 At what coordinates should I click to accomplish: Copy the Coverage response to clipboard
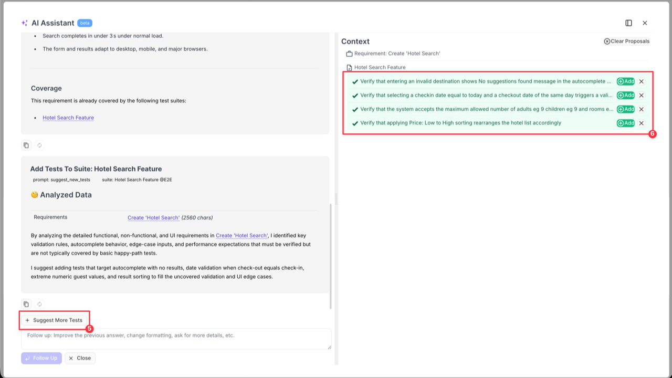pos(26,145)
